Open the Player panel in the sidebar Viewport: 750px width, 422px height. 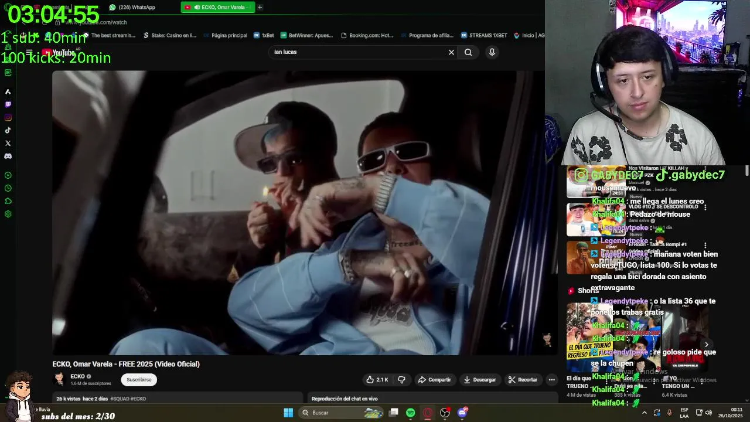coord(8,175)
